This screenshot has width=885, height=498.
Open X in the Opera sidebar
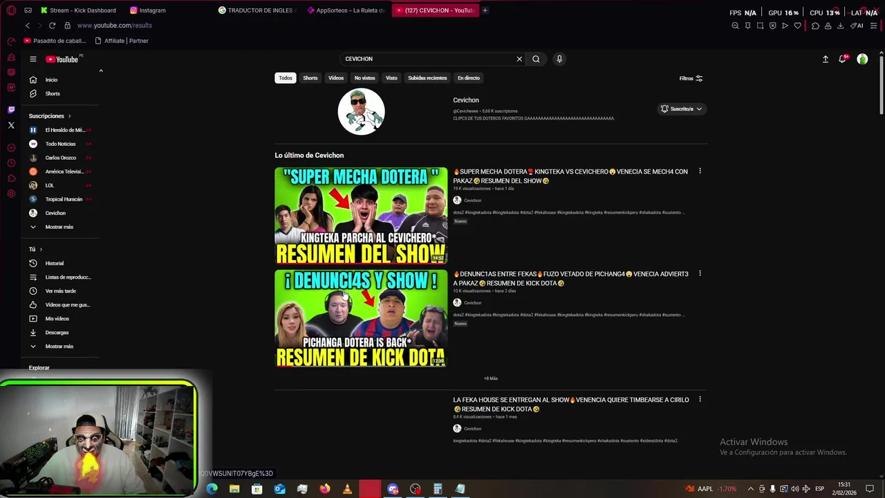[x=11, y=125]
